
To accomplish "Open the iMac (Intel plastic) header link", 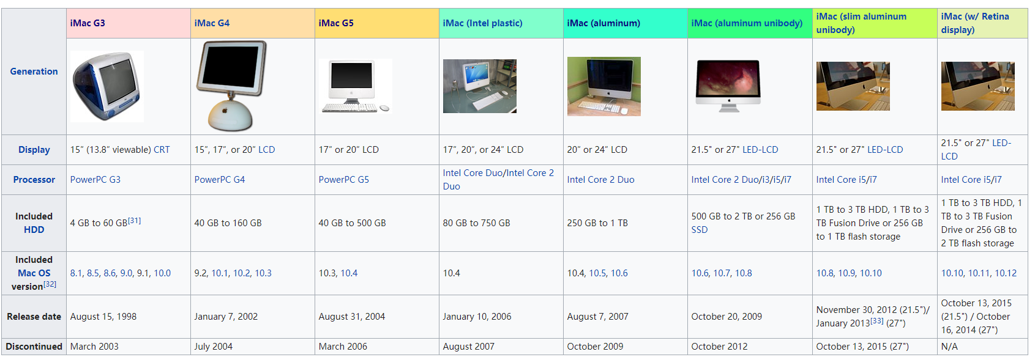I will (x=482, y=23).
